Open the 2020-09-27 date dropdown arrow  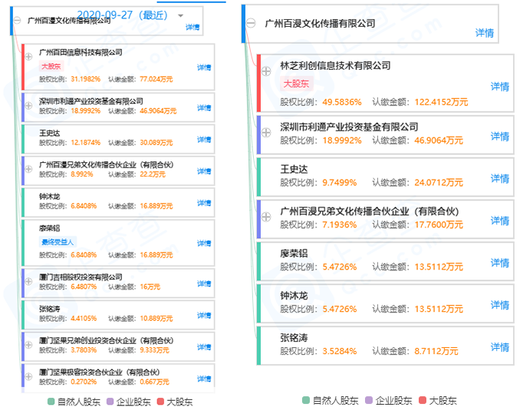click(180, 15)
